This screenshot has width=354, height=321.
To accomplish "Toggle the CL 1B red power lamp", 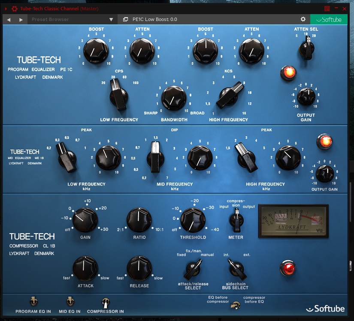I will 288,268.
